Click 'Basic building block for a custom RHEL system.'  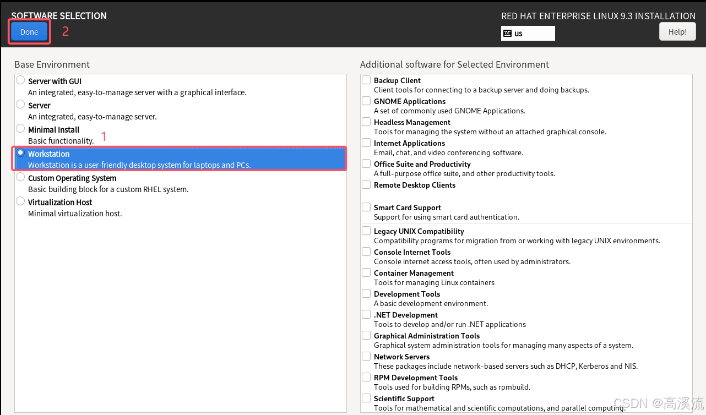(x=108, y=189)
